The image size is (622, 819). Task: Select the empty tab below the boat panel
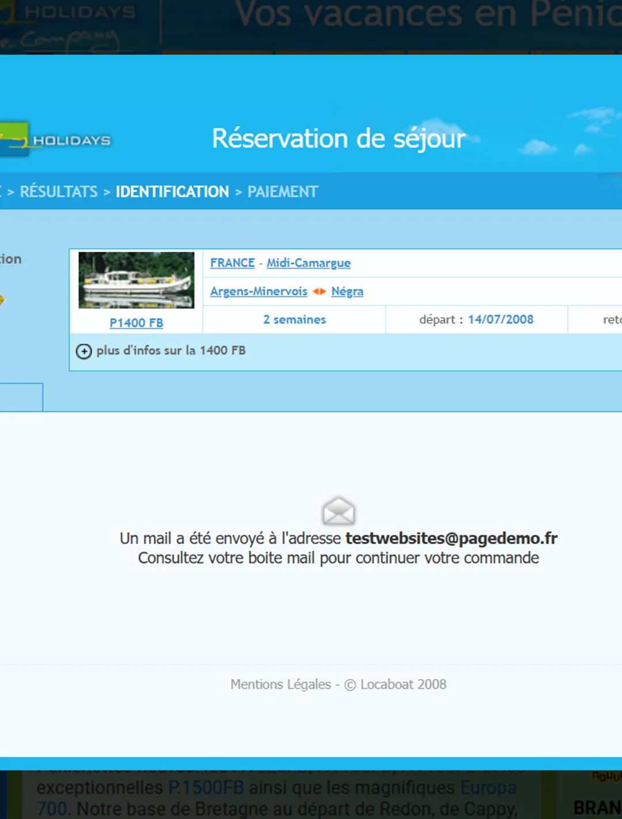coord(21,397)
